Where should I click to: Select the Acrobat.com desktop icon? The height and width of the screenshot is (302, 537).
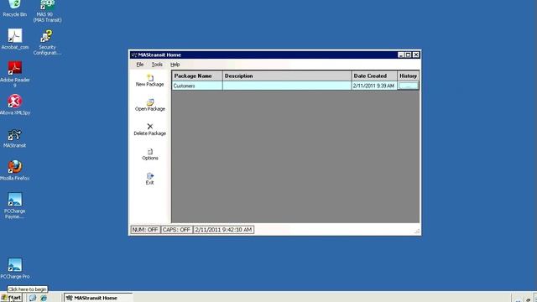[15, 39]
